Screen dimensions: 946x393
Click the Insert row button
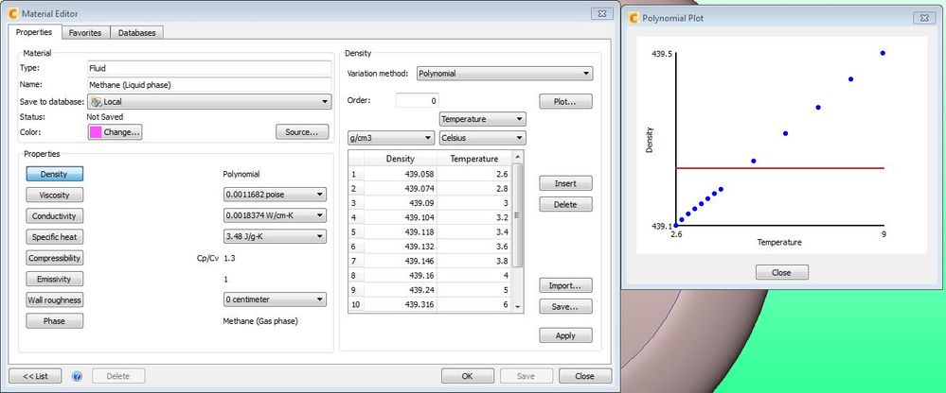coord(565,183)
